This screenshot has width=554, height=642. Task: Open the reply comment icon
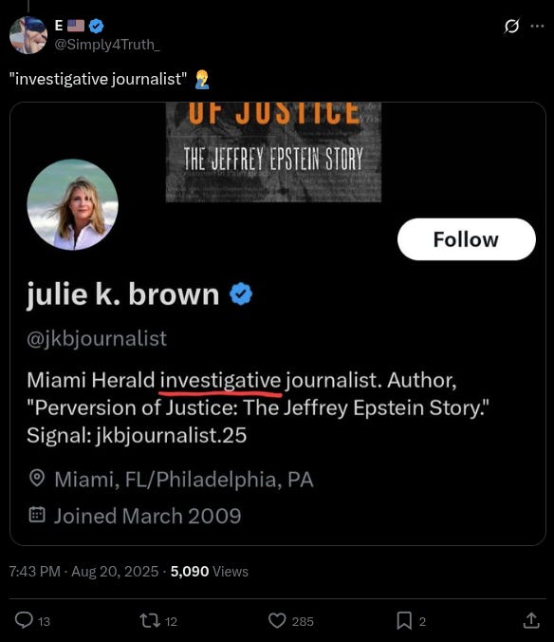tap(24, 620)
